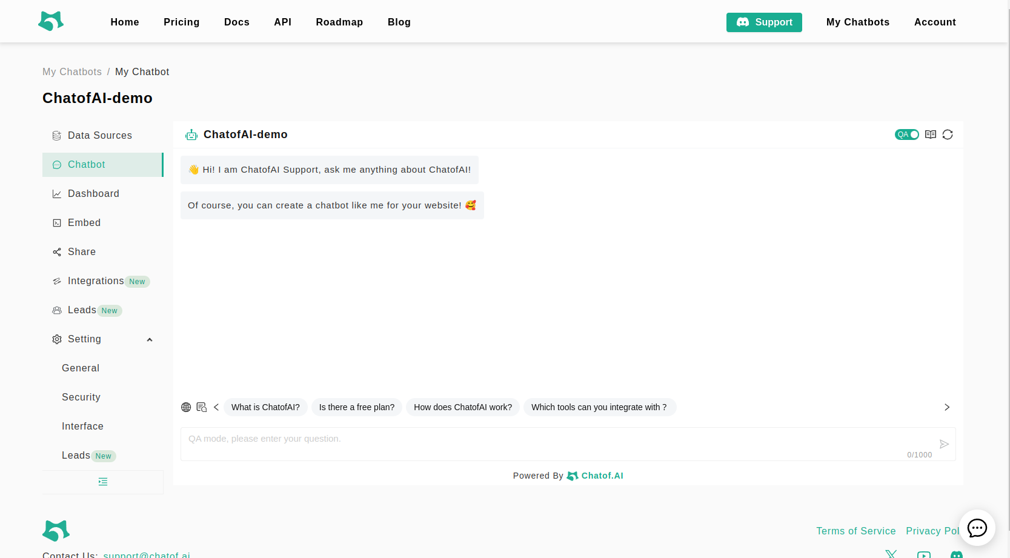
Task: Select the 'How does ChatofAI work?' suggestion
Action: 463,407
